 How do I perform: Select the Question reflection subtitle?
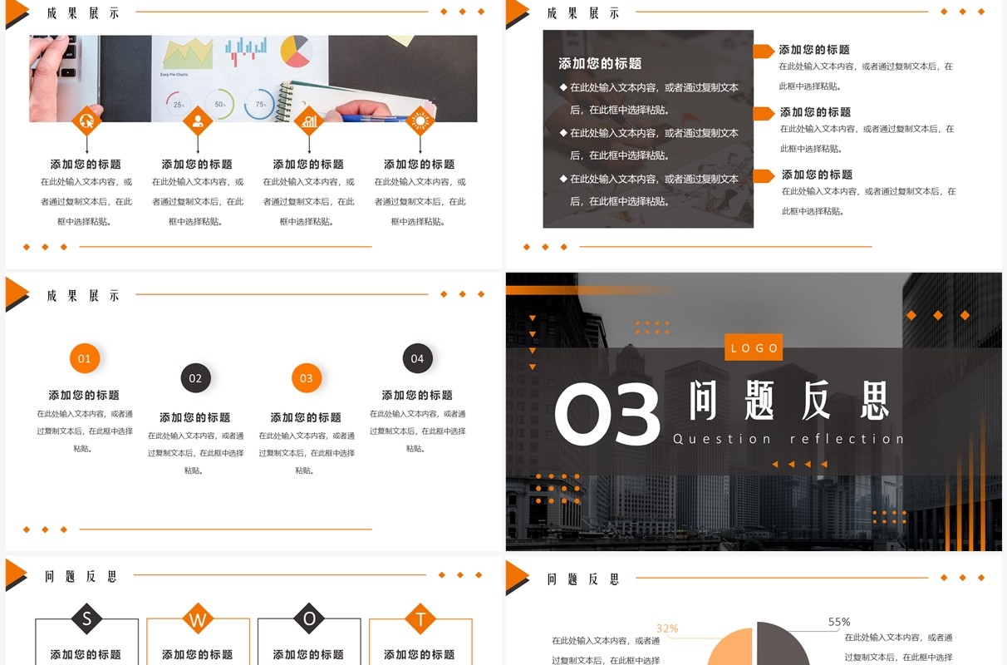tap(788, 439)
